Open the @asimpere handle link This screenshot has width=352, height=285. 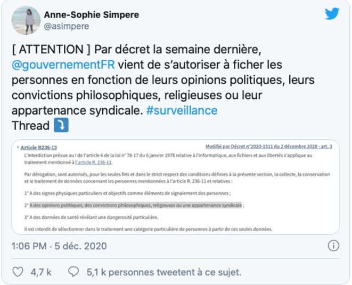(66, 26)
